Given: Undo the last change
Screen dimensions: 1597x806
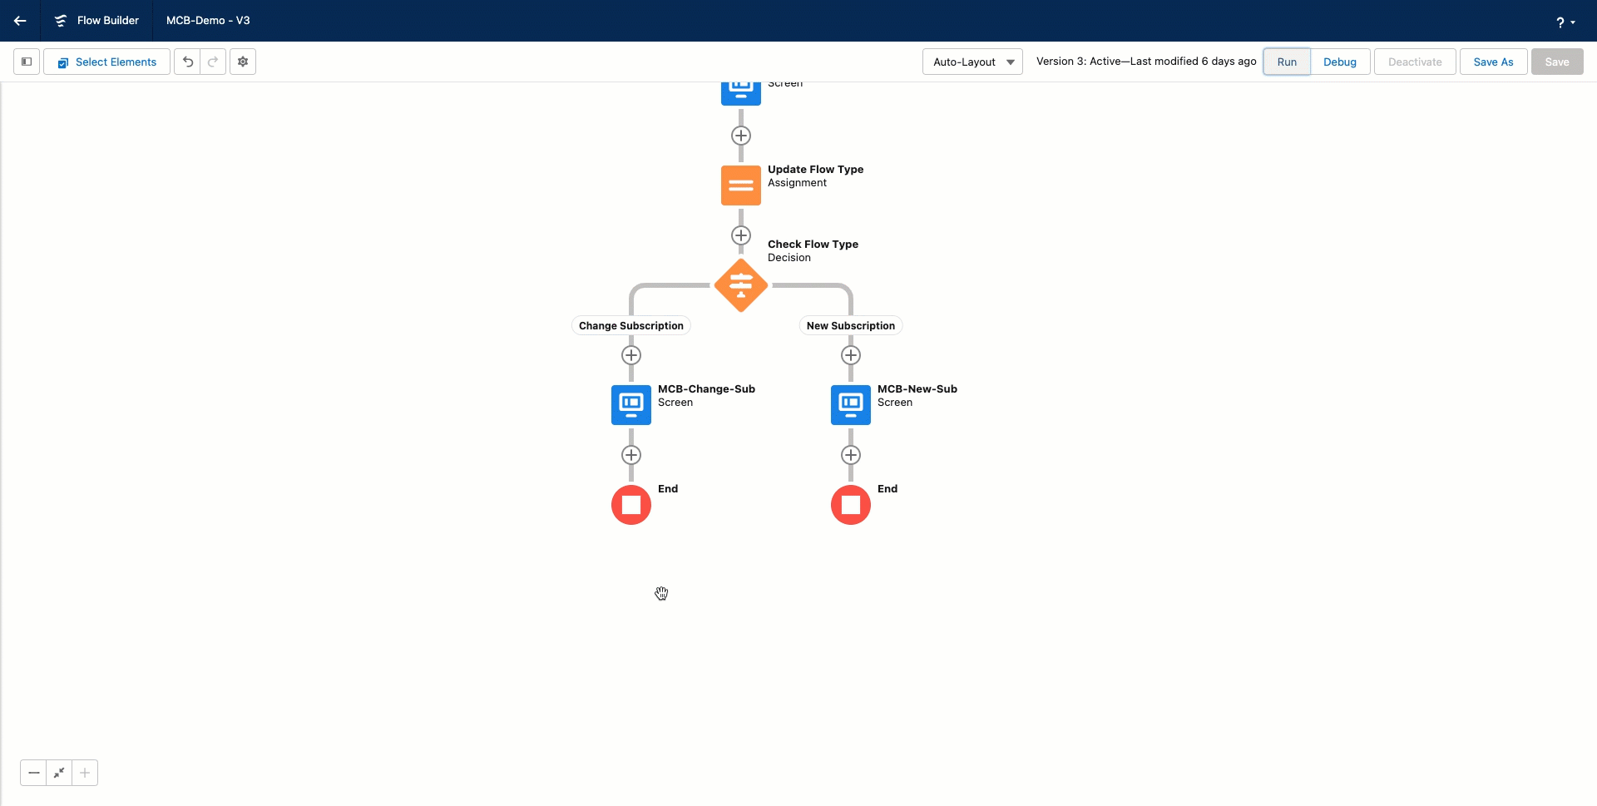Looking at the screenshot, I should pyautogui.click(x=187, y=62).
